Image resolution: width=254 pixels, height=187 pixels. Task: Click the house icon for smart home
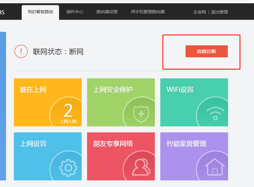pyautogui.click(x=215, y=167)
